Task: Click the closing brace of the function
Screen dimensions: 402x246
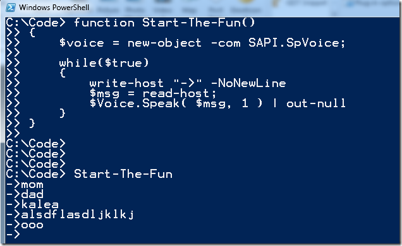Action: [x=32, y=124]
